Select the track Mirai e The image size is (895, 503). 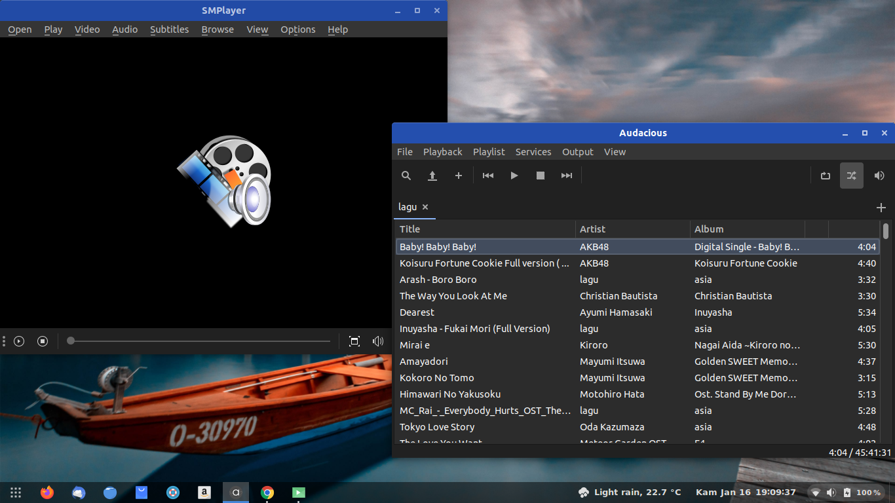[x=638, y=345]
